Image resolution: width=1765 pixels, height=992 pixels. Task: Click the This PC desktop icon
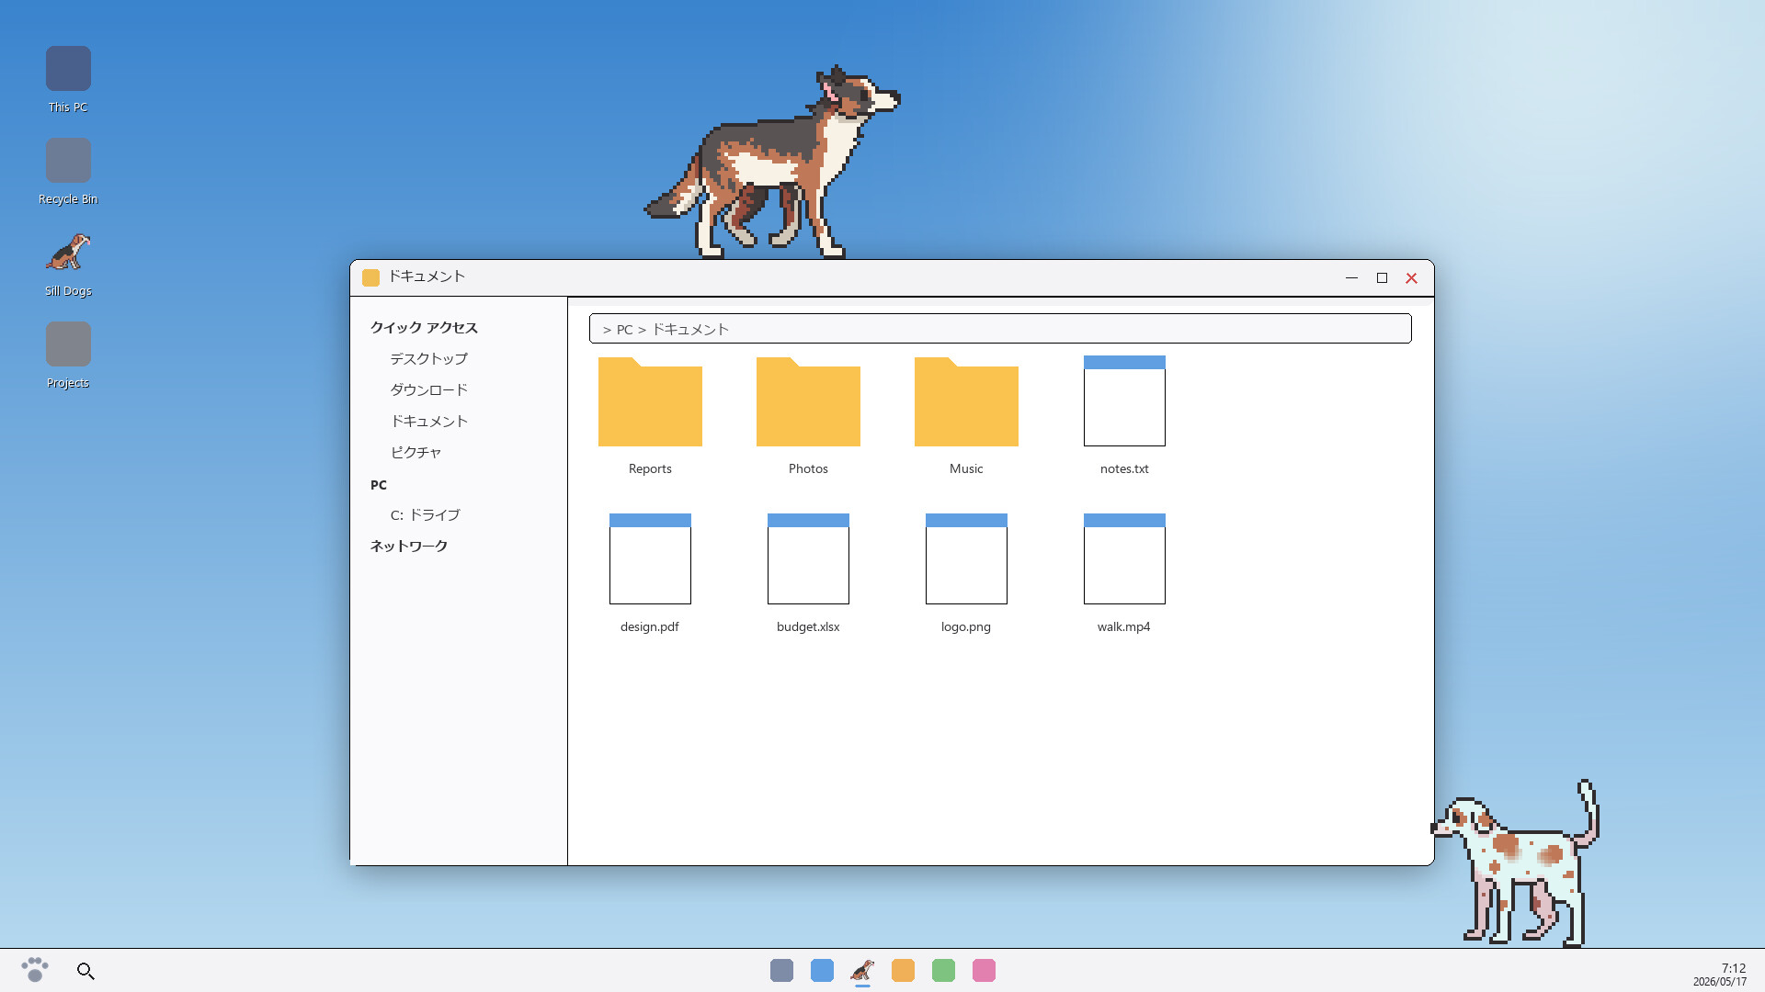point(68,69)
